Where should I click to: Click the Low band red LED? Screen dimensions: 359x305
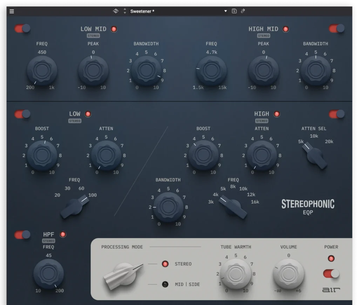click(x=88, y=114)
